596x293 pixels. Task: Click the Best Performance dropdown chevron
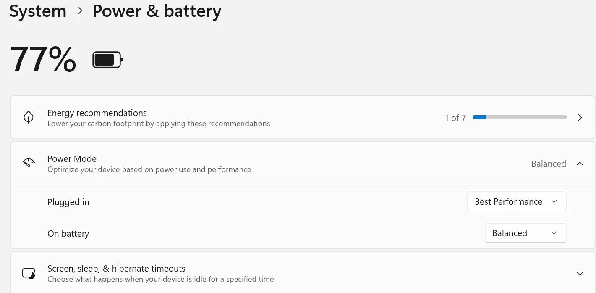point(554,201)
